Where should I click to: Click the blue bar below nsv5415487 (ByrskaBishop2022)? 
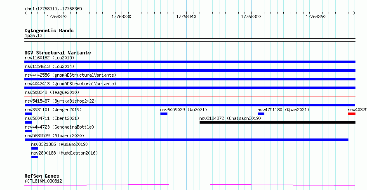coord(190,105)
